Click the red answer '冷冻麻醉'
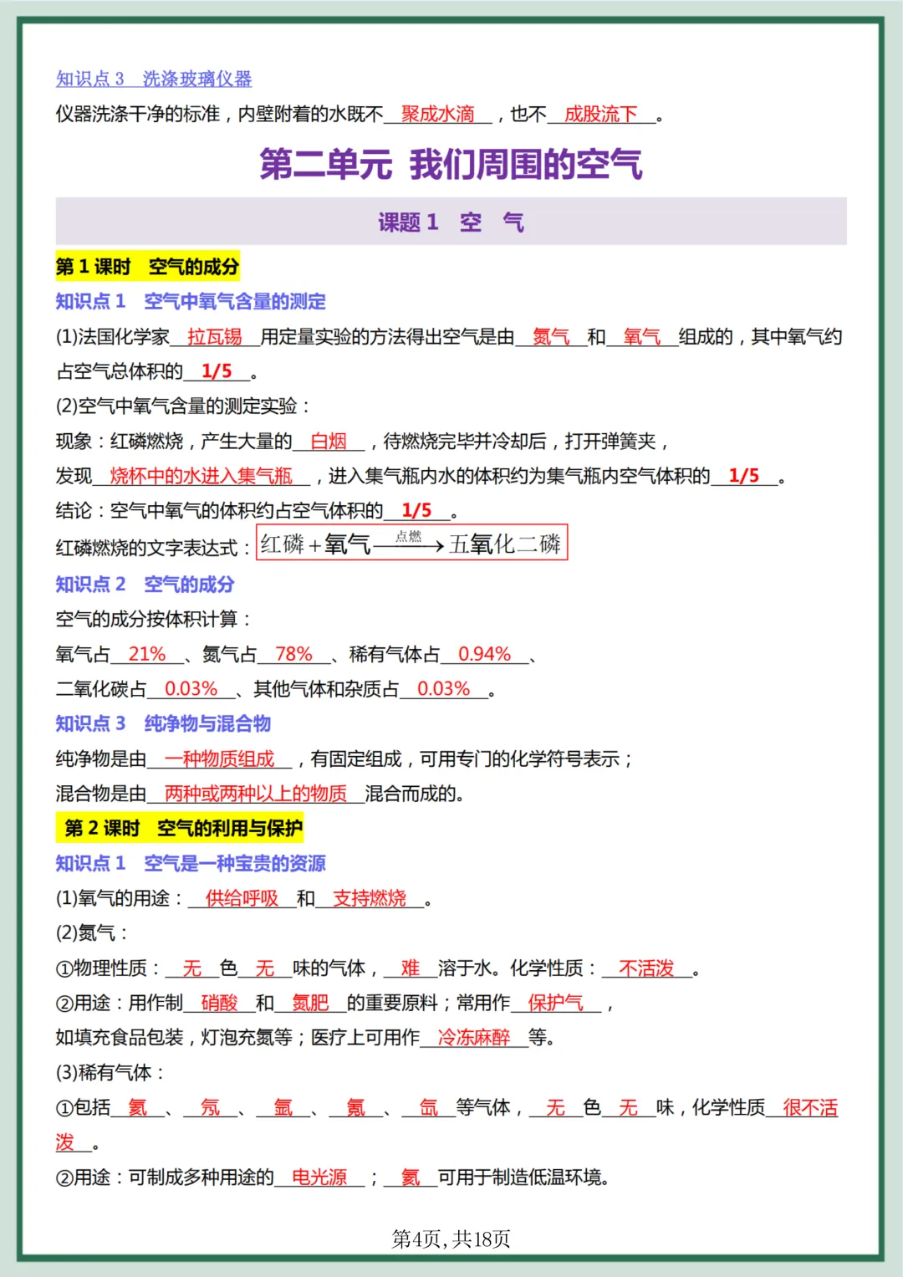This screenshot has height=1277, width=903. (474, 1038)
